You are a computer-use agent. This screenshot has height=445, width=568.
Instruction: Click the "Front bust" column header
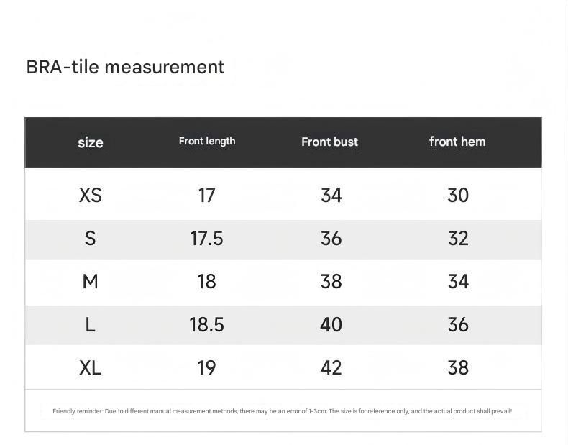click(330, 142)
